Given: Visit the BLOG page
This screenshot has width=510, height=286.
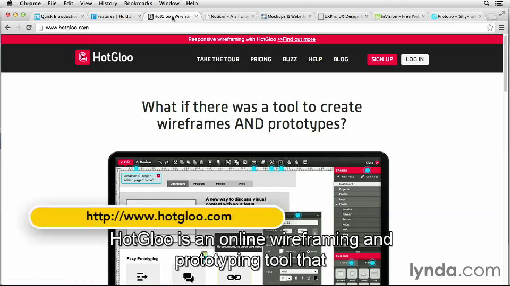Looking at the screenshot, I should click(341, 59).
